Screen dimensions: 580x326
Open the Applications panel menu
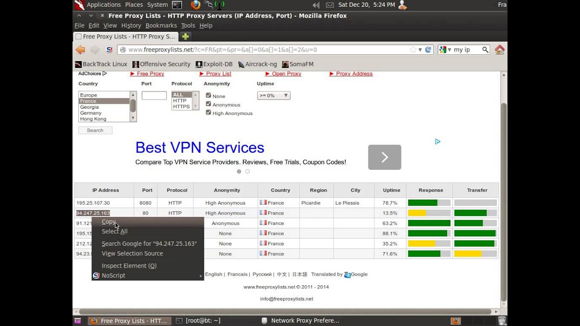[104, 5]
